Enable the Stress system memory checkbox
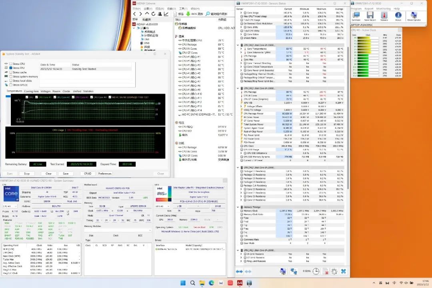The height and width of the screenshot is (288, 432). pos(11,76)
